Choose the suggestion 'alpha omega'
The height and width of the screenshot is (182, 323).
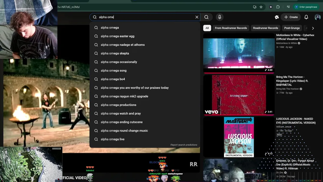[145, 28]
